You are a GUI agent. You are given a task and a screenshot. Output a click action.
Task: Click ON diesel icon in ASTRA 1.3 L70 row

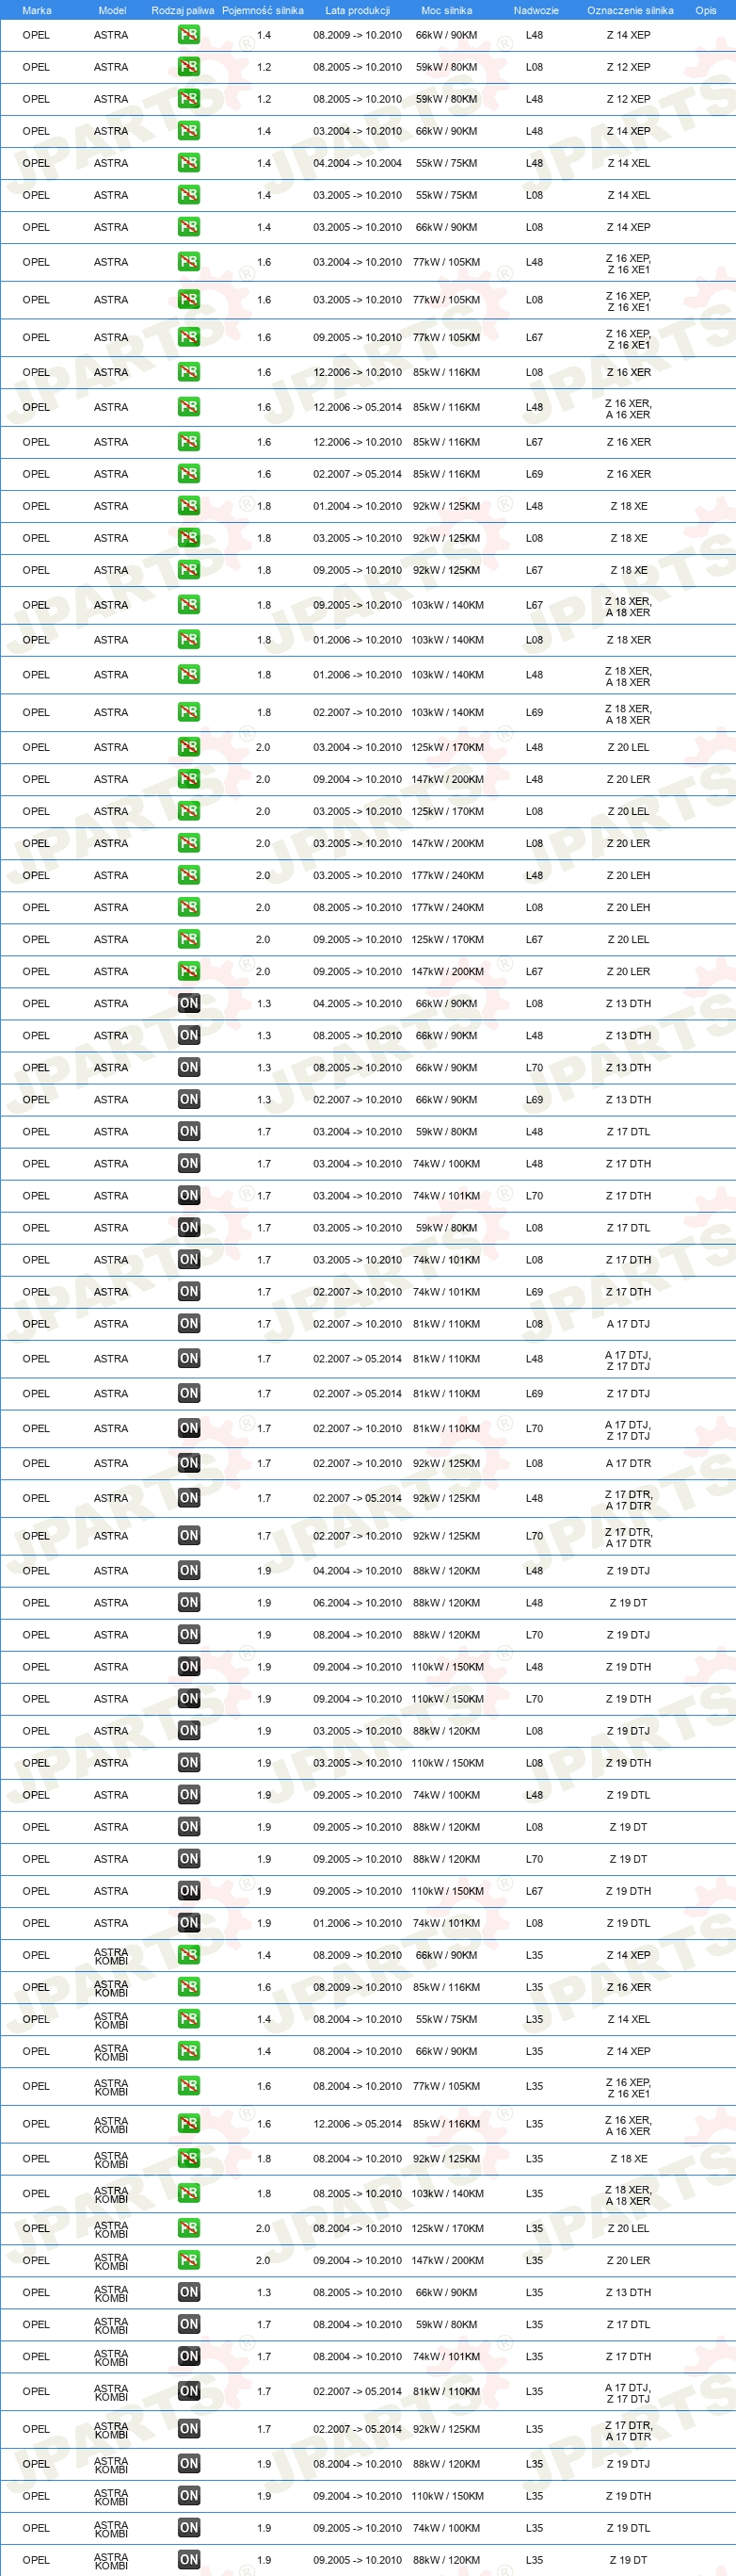point(187,1067)
